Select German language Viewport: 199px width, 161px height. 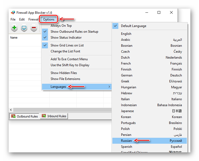click(149, 75)
